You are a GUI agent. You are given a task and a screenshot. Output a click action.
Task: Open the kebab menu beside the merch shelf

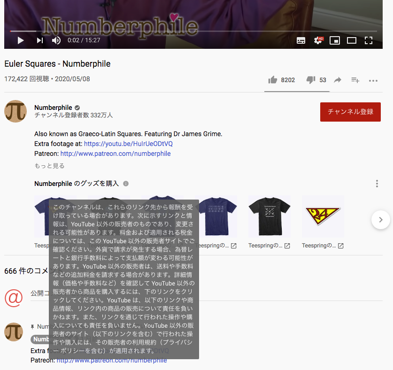click(x=377, y=184)
